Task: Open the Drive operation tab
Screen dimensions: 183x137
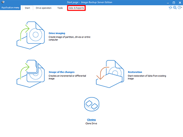Action: (x=44, y=8)
